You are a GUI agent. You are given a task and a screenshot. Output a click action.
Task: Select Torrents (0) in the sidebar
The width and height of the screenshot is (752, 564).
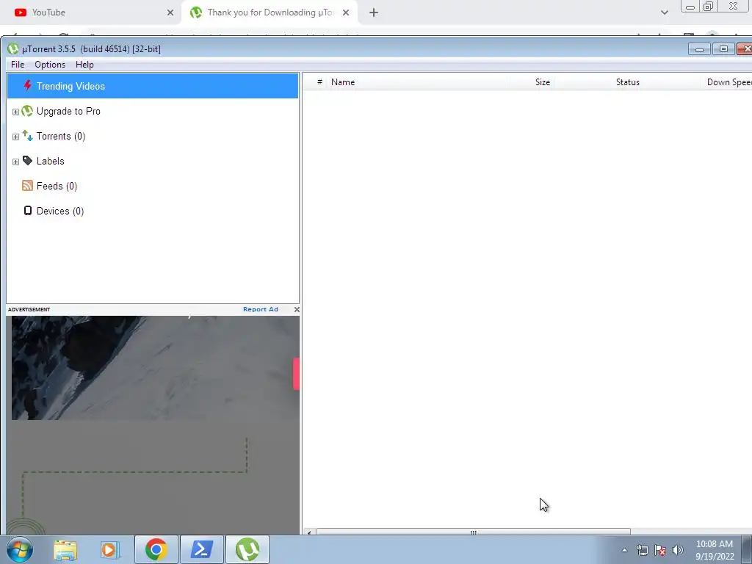point(61,136)
